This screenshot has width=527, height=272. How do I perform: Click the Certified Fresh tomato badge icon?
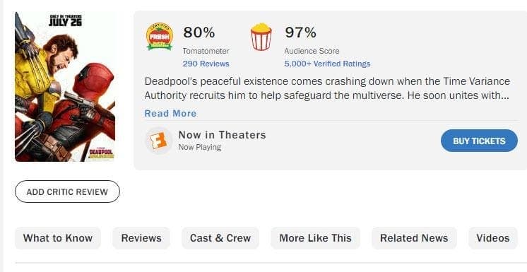[x=160, y=37]
